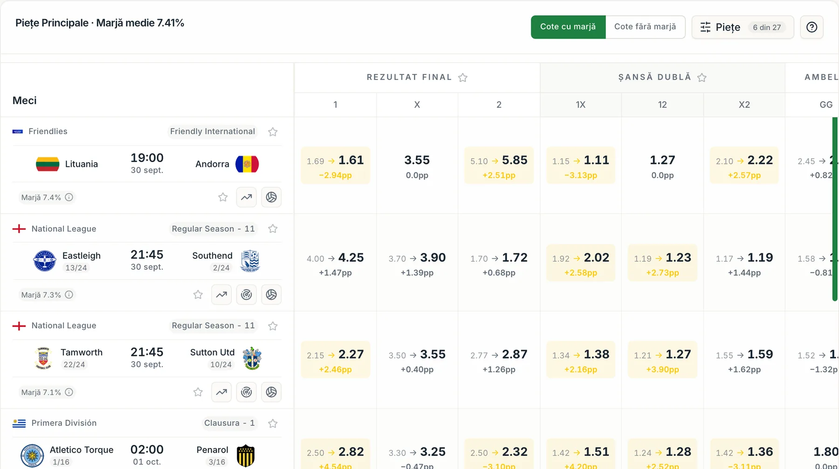Open target icon for Eastleigh match

click(x=246, y=294)
